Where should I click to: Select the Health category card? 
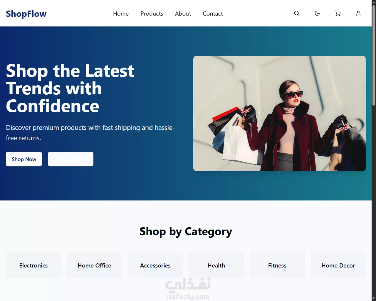coord(216,265)
